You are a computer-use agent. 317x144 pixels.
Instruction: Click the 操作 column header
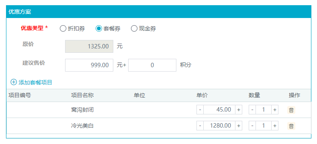[295, 95]
